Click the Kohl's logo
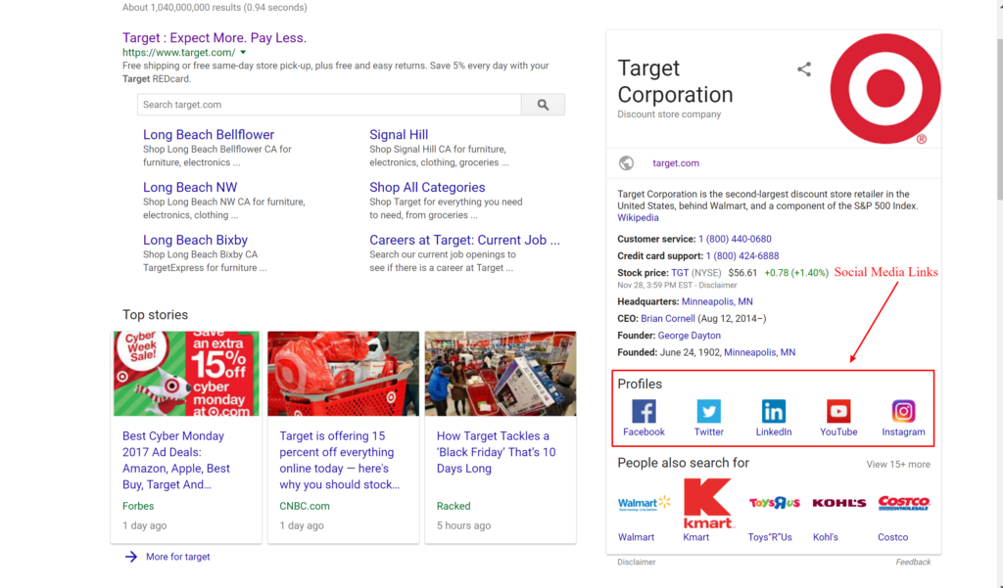This screenshot has width=1003, height=588. tap(839, 503)
